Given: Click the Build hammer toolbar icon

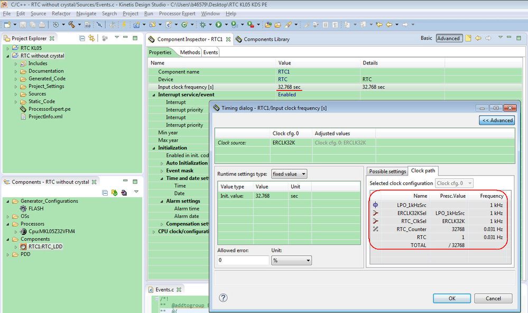Looking at the screenshot, I should [71, 25].
